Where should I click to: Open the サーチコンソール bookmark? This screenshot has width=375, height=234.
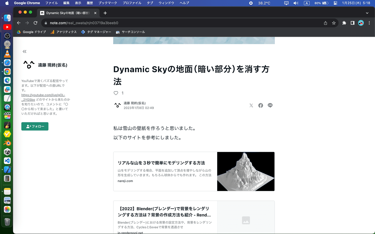click(130, 32)
